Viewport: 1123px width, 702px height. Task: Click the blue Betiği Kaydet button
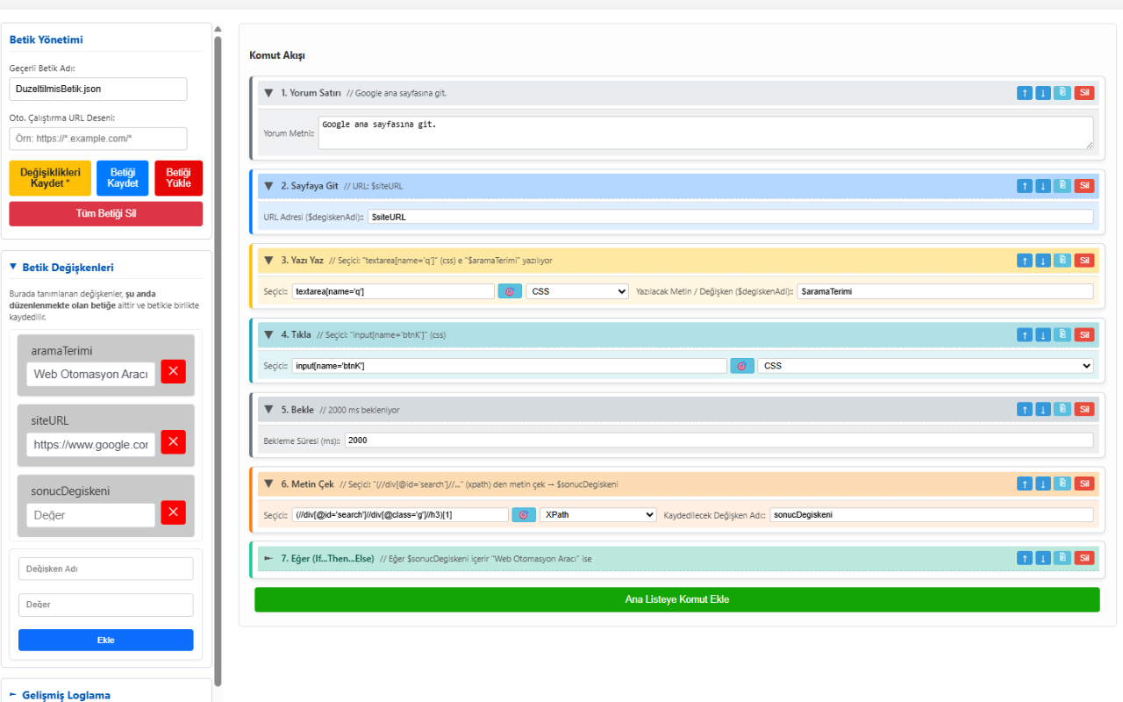click(123, 178)
